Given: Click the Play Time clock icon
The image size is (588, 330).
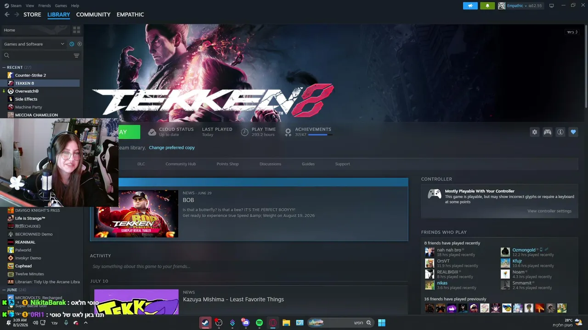Looking at the screenshot, I should [244, 132].
